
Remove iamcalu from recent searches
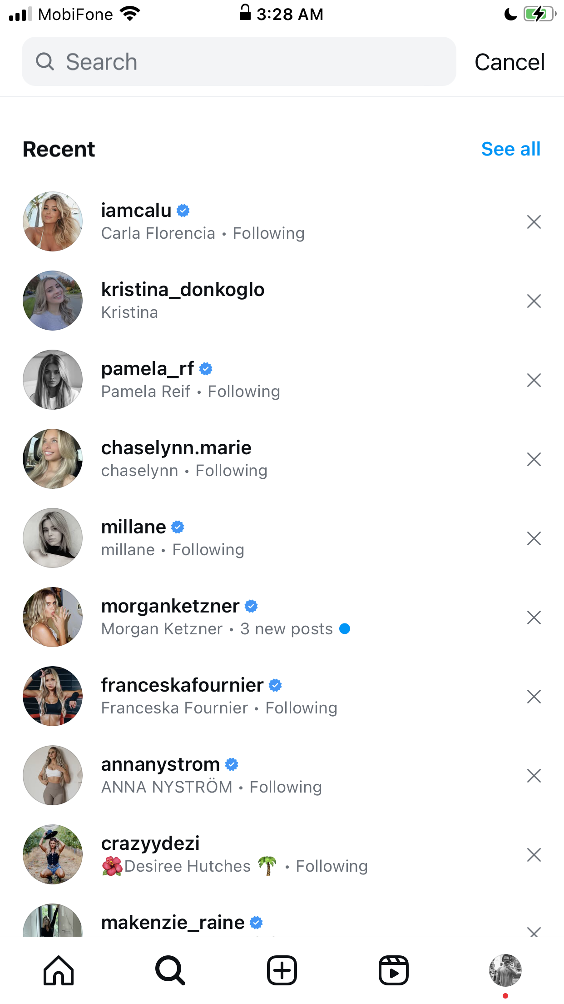point(534,222)
